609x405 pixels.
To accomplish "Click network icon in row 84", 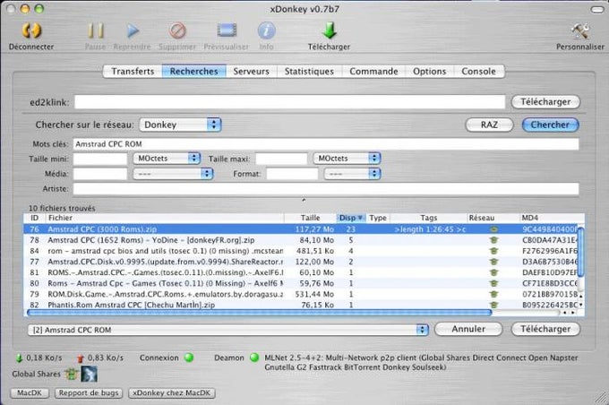I will (494, 251).
